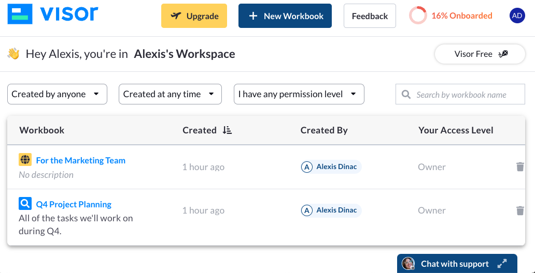Delete Q4 Project Planning with the trash icon

tap(520, 210)
